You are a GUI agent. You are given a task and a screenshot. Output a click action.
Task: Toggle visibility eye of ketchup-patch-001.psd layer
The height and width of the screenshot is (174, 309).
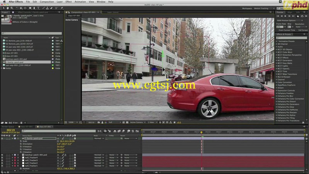pyautogui.click(x=2, y=155)
